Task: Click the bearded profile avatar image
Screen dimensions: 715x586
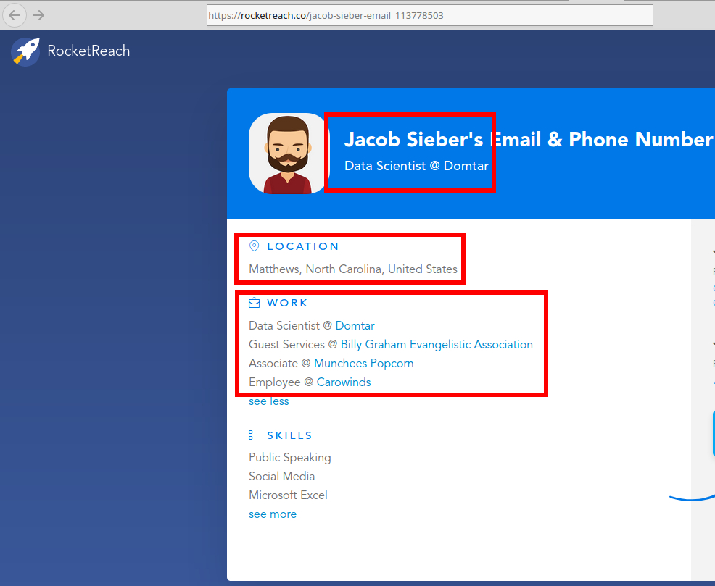Action: 288,154
